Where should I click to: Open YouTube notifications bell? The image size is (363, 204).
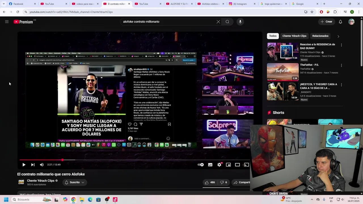click(x=340, y=22)
